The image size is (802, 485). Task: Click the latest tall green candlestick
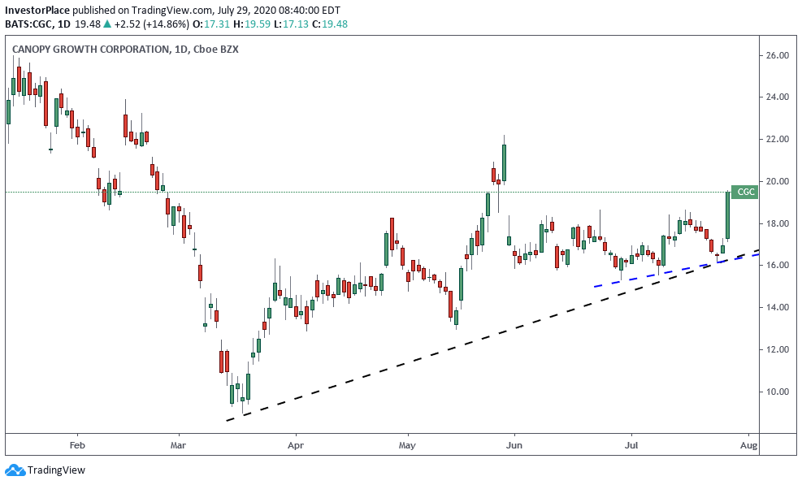click(x=728, y=215)
